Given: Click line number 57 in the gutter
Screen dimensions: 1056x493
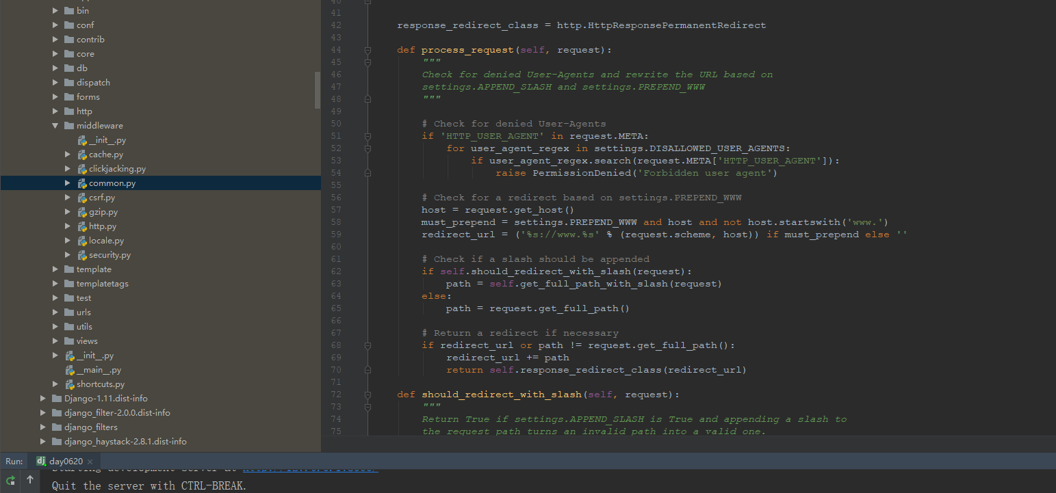Looking at the screenshot, I should point(335,210).
